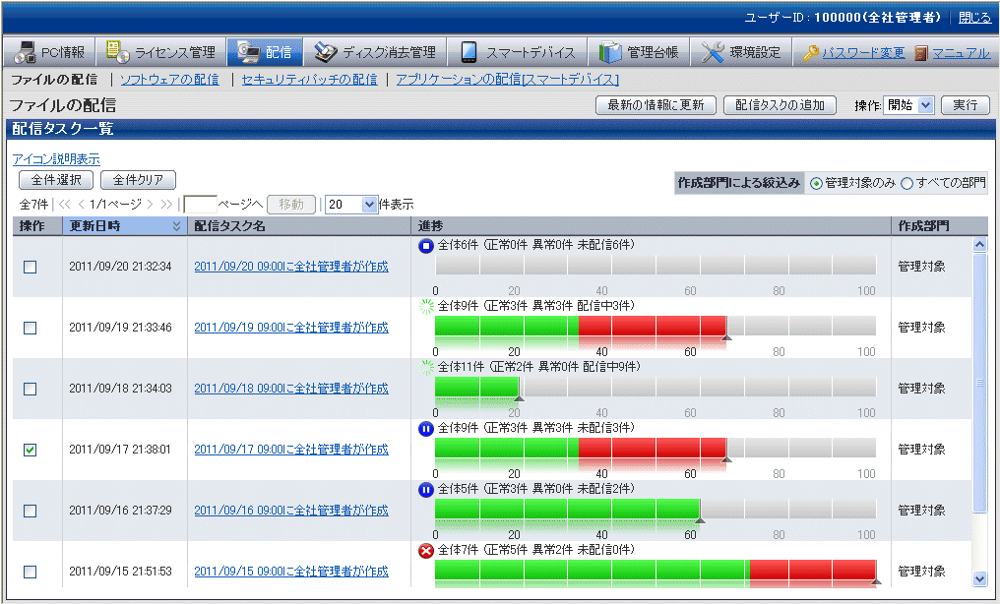Sort by 更新日時 column header arrow
Viewport: 1000px width, 604px height.
(x=177, y=226)
